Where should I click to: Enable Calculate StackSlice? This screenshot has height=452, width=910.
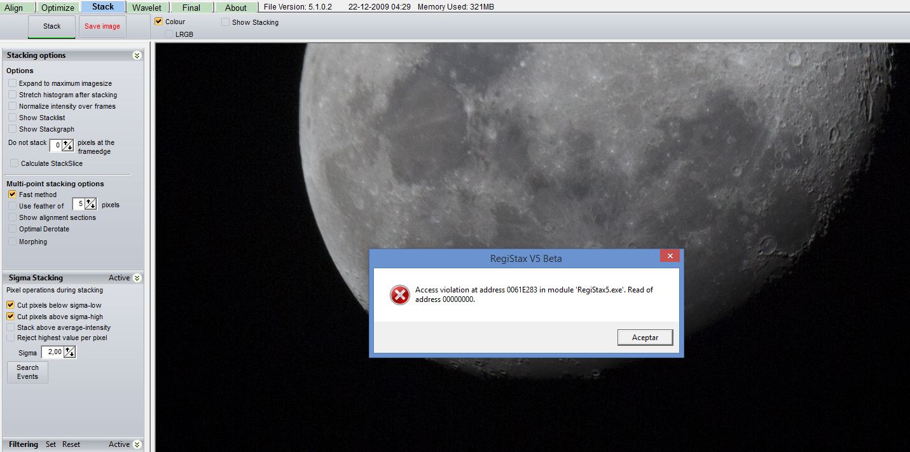coord(15,163)
